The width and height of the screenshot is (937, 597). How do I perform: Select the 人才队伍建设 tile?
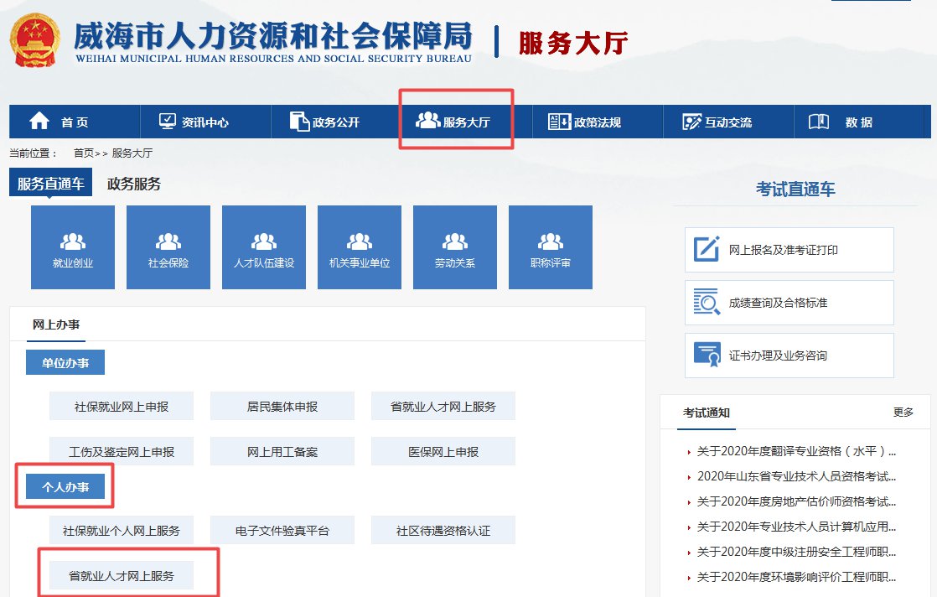264,247
